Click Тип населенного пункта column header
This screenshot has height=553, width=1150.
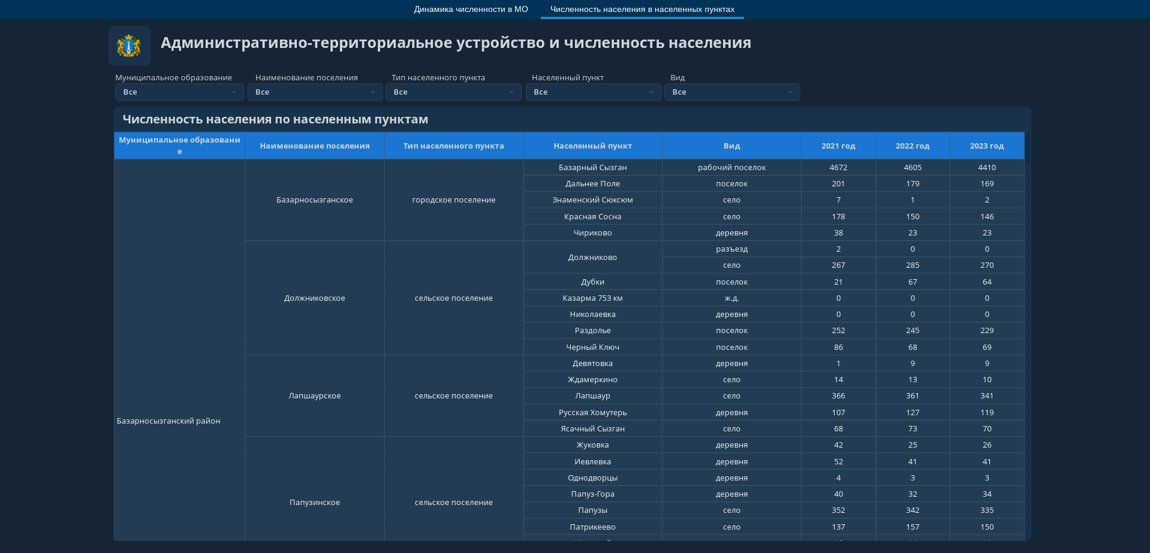coord(454,146)
